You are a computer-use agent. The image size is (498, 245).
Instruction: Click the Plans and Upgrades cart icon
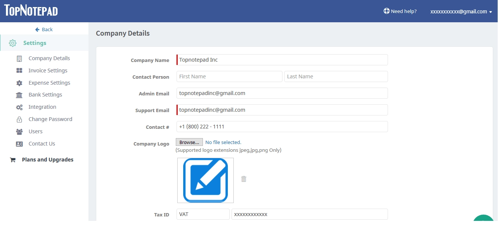coord(13,160)
